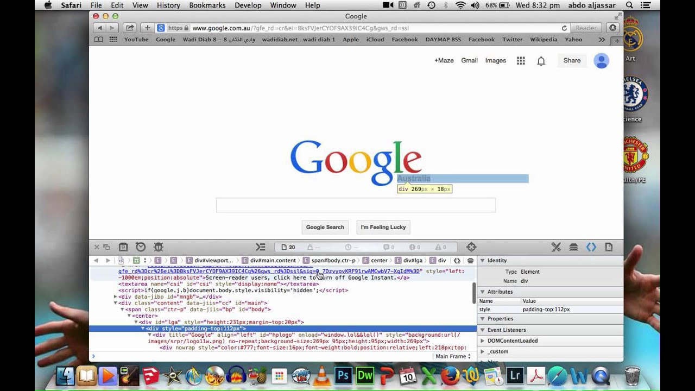Collapse the Identity section
Viewport: 695px width, 391px height.
(x=482, y=261)
